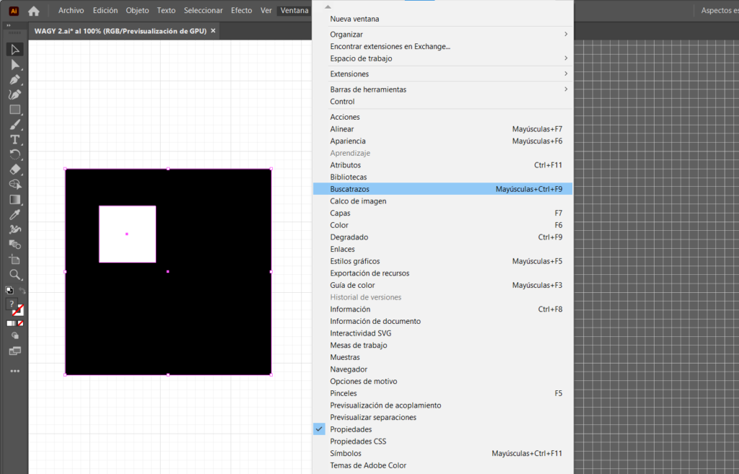The image size is (739, 474).
Task: Select the Direct Selection tool
Action: point(14,64)
